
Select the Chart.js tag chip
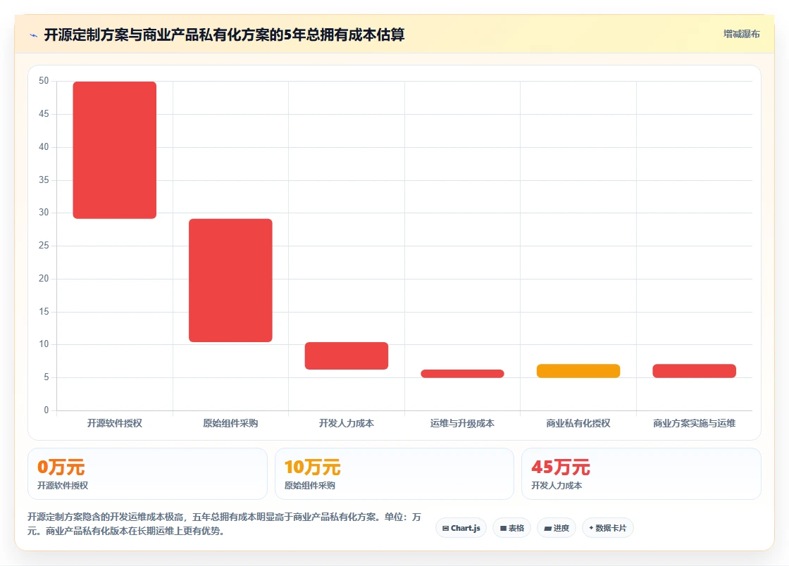pyautogui.click(x=461, y=528)
